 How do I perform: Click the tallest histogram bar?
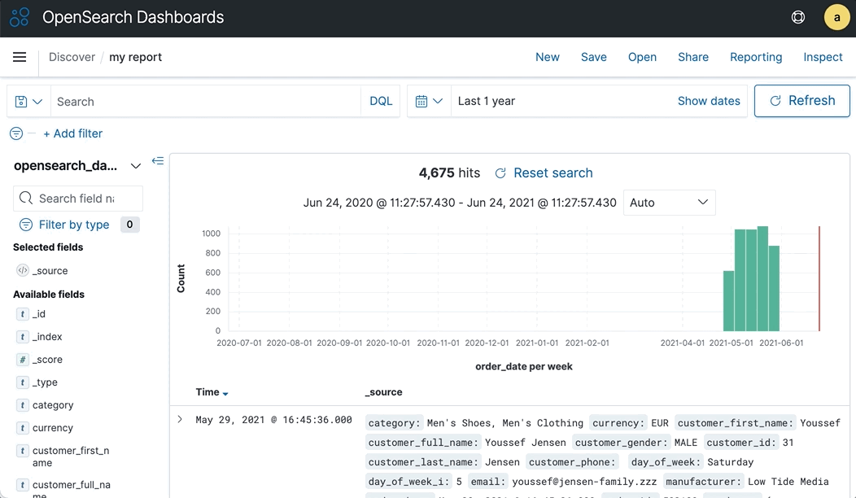(x=762, y=278)
